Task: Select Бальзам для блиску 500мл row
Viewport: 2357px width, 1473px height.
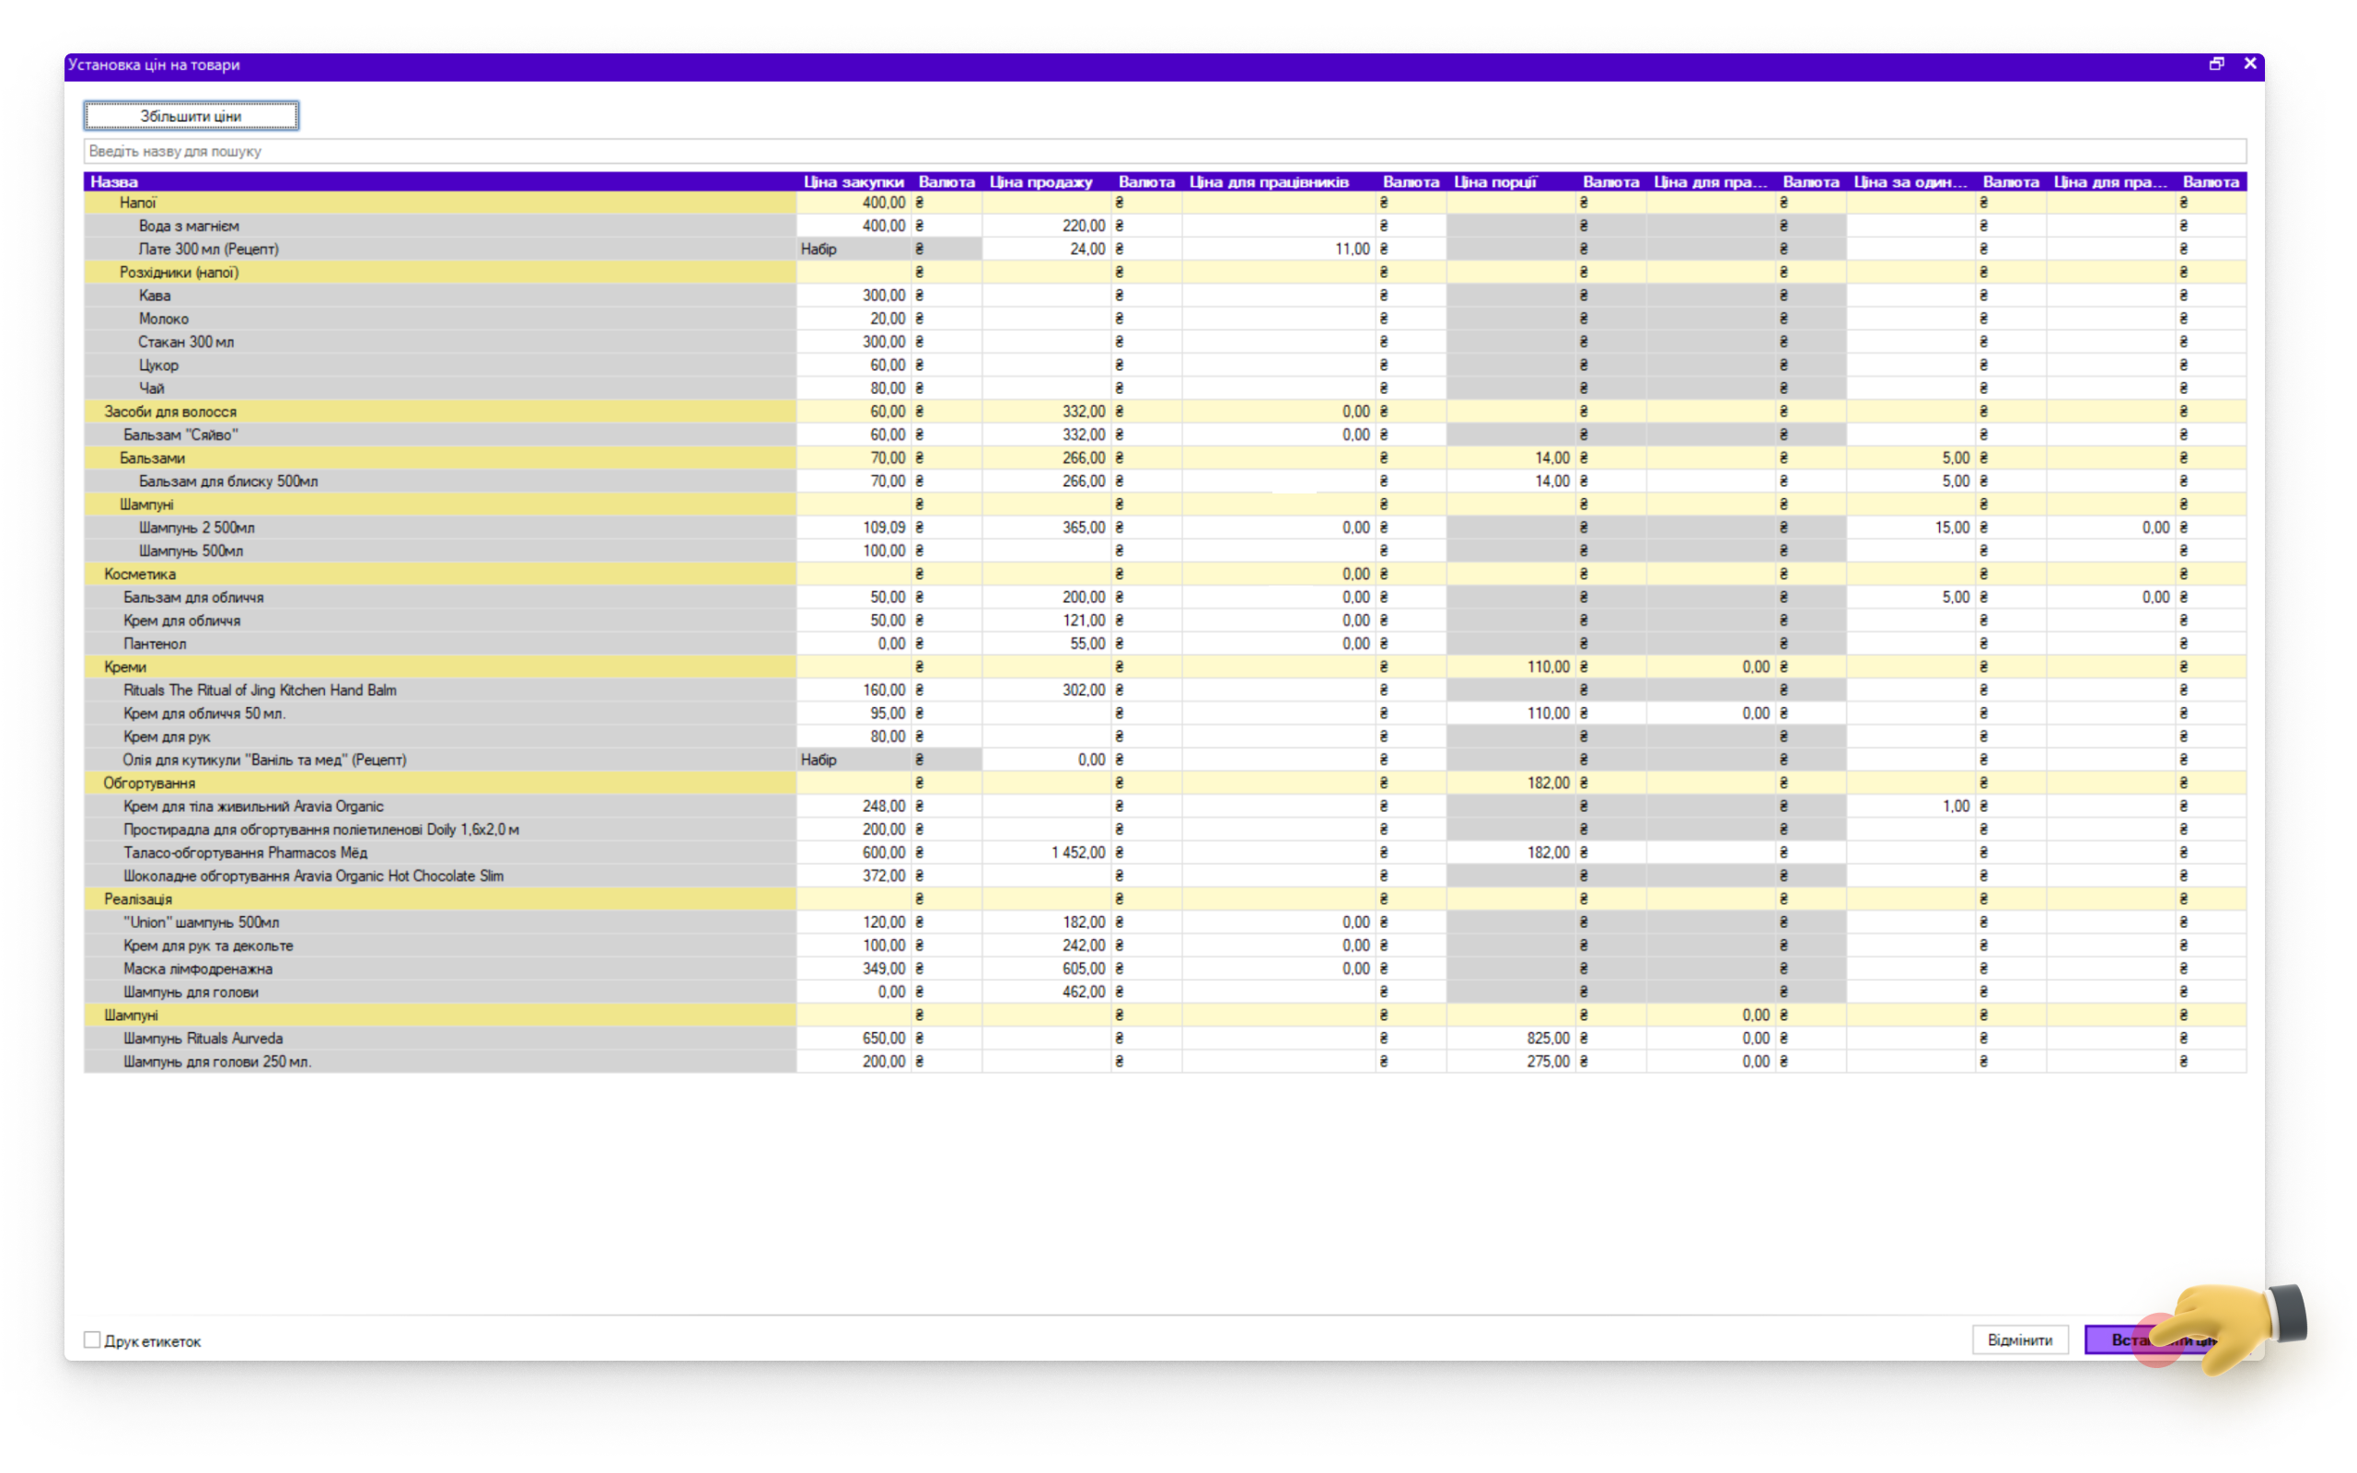Action: 1165,481
